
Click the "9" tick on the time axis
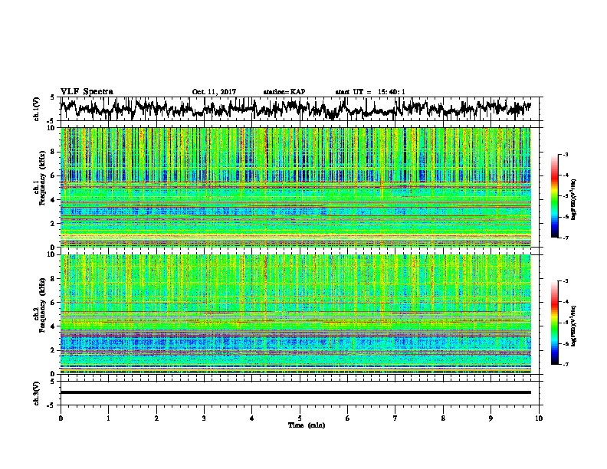coord(491,418)
